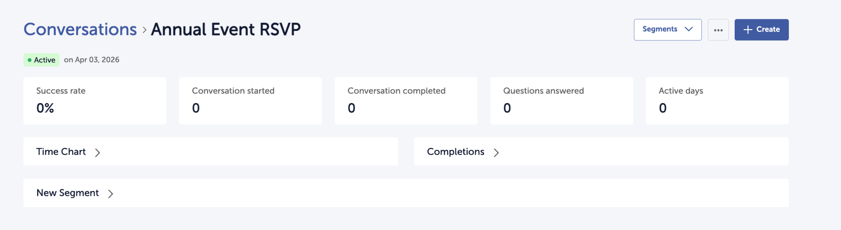Click the plus icon in Create button

748,30
